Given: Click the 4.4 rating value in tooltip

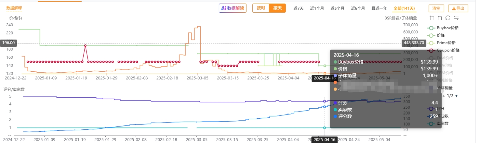Looking at the screenshot, I should point(434,103).
